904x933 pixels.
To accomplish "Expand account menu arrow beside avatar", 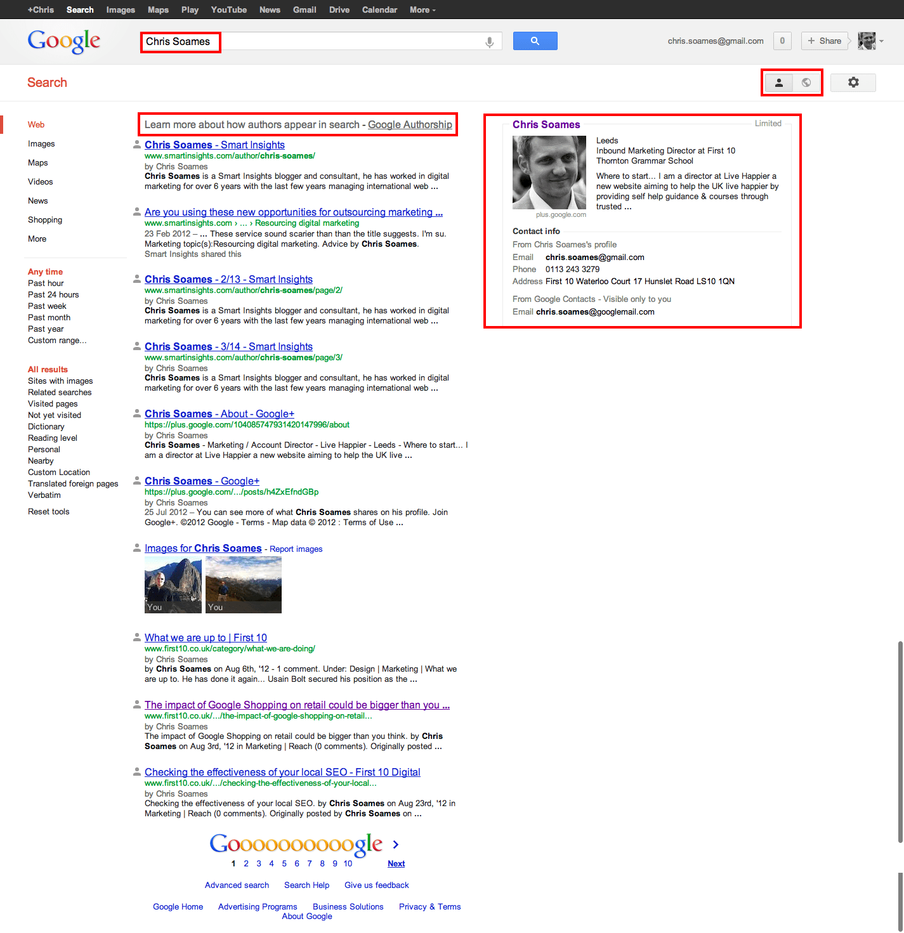I will [881, 41].
